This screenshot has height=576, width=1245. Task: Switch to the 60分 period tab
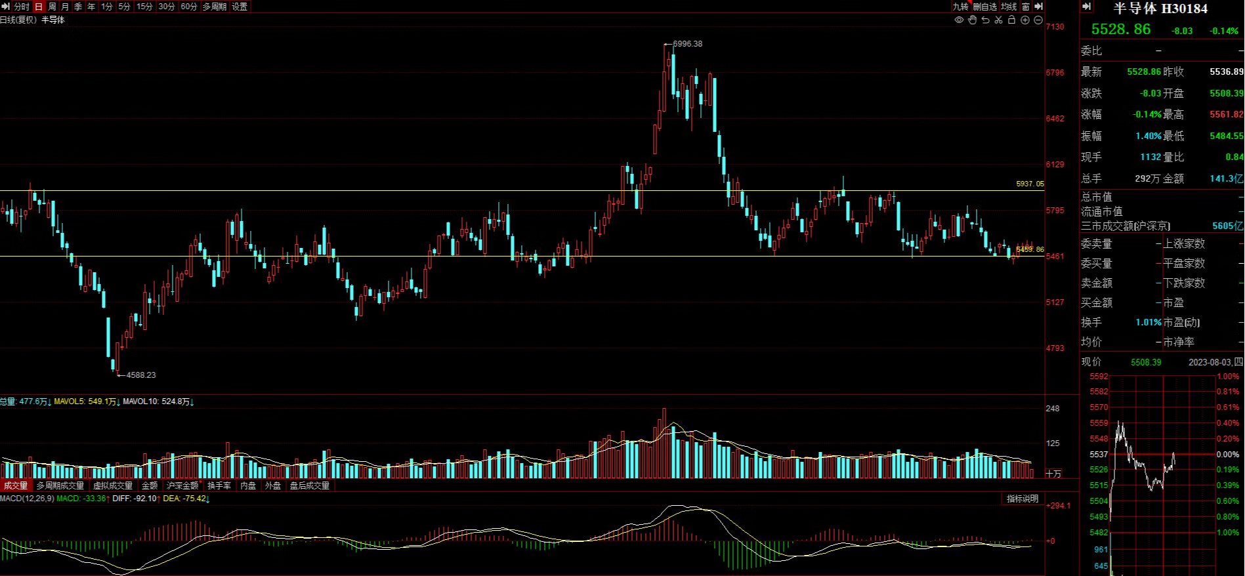(x=189, y=7)
